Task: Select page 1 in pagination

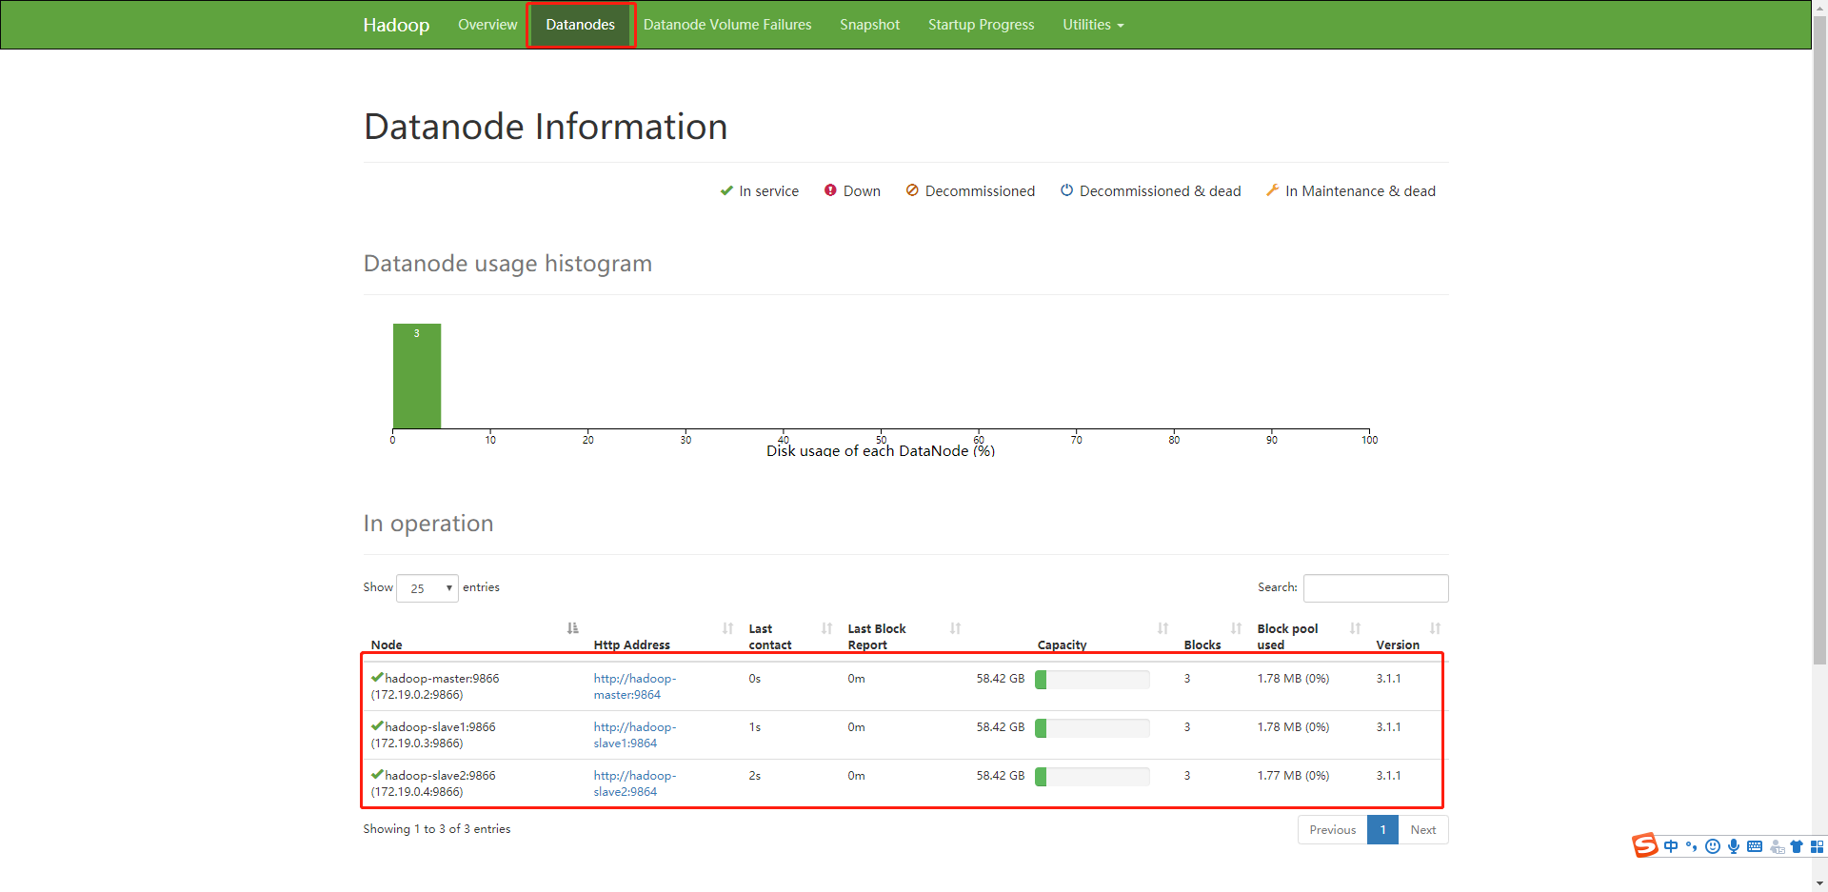Action: pos(1382,830)
